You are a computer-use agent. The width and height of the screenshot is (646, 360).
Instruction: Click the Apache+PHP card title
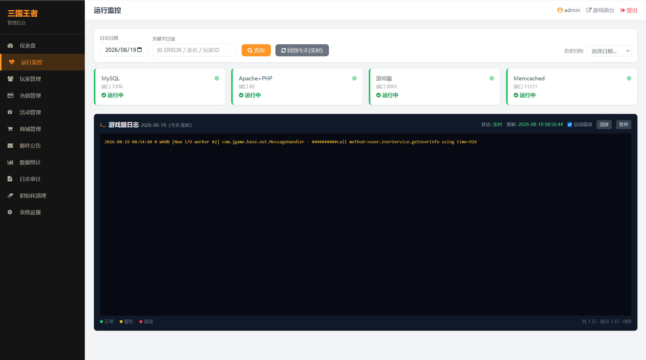click(x=255, y=78)
